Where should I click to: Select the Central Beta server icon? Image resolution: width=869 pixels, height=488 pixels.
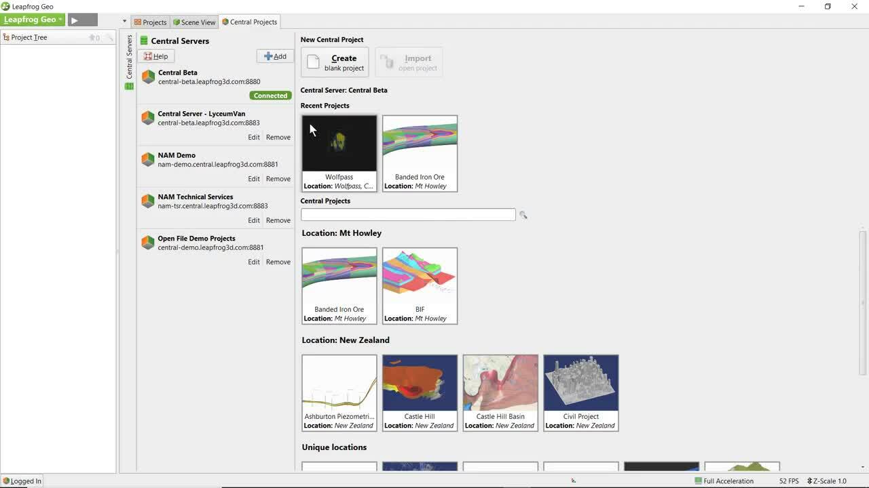[x=148, y=77]
